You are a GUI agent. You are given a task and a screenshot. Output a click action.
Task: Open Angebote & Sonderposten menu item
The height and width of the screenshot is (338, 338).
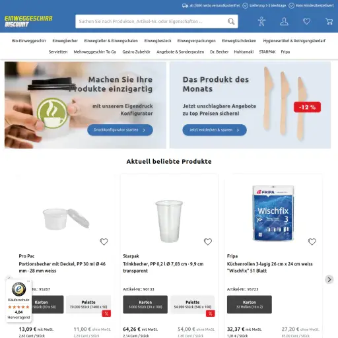coord(180,51)
